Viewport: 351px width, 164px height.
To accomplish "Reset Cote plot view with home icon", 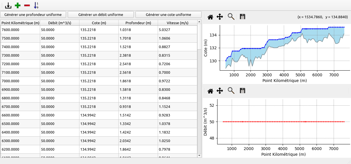I will tap(210, 17).
